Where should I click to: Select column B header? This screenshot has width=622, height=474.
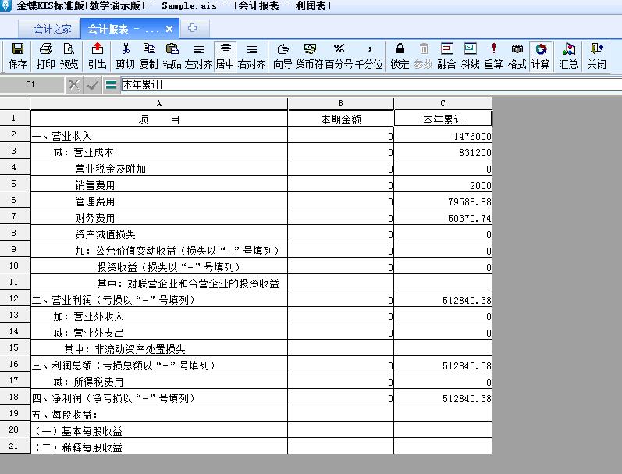click(x=340, y=103)
